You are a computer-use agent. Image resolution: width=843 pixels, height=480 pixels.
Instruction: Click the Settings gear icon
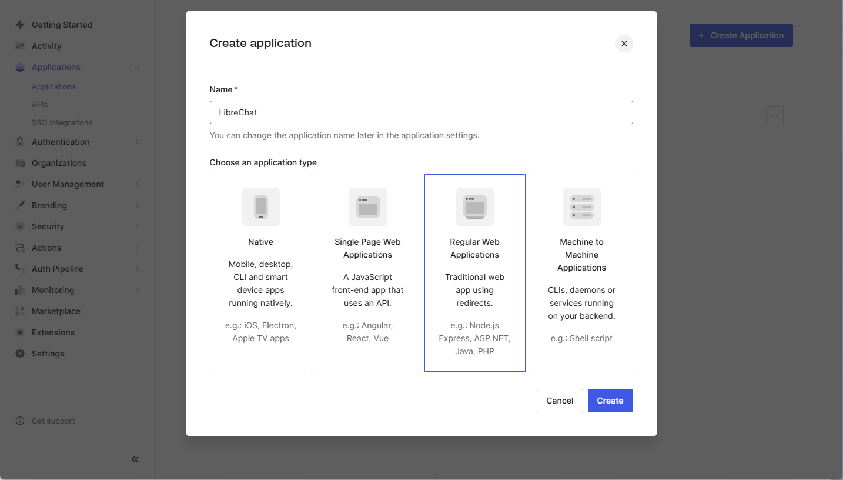point(21,354)
